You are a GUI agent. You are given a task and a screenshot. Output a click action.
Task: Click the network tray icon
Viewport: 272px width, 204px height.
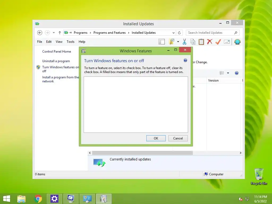point(247,199)
